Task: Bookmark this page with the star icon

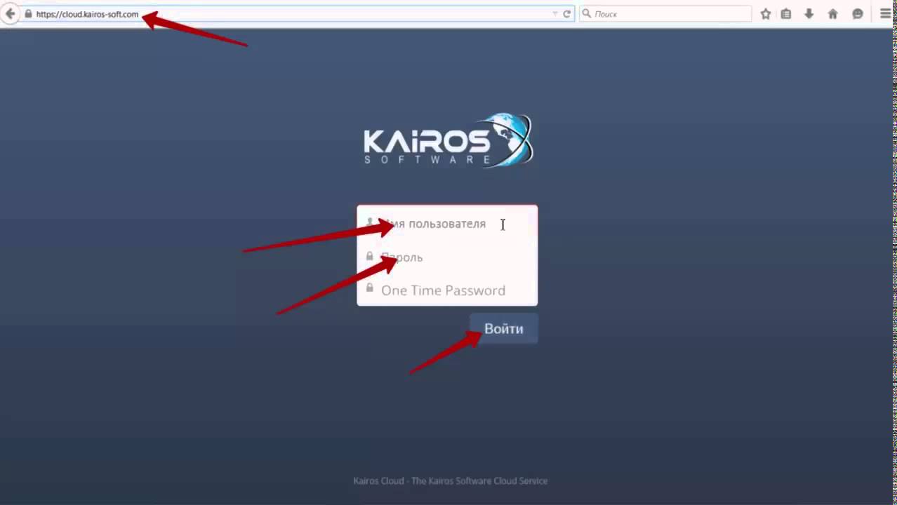Action: pos(766,13)
